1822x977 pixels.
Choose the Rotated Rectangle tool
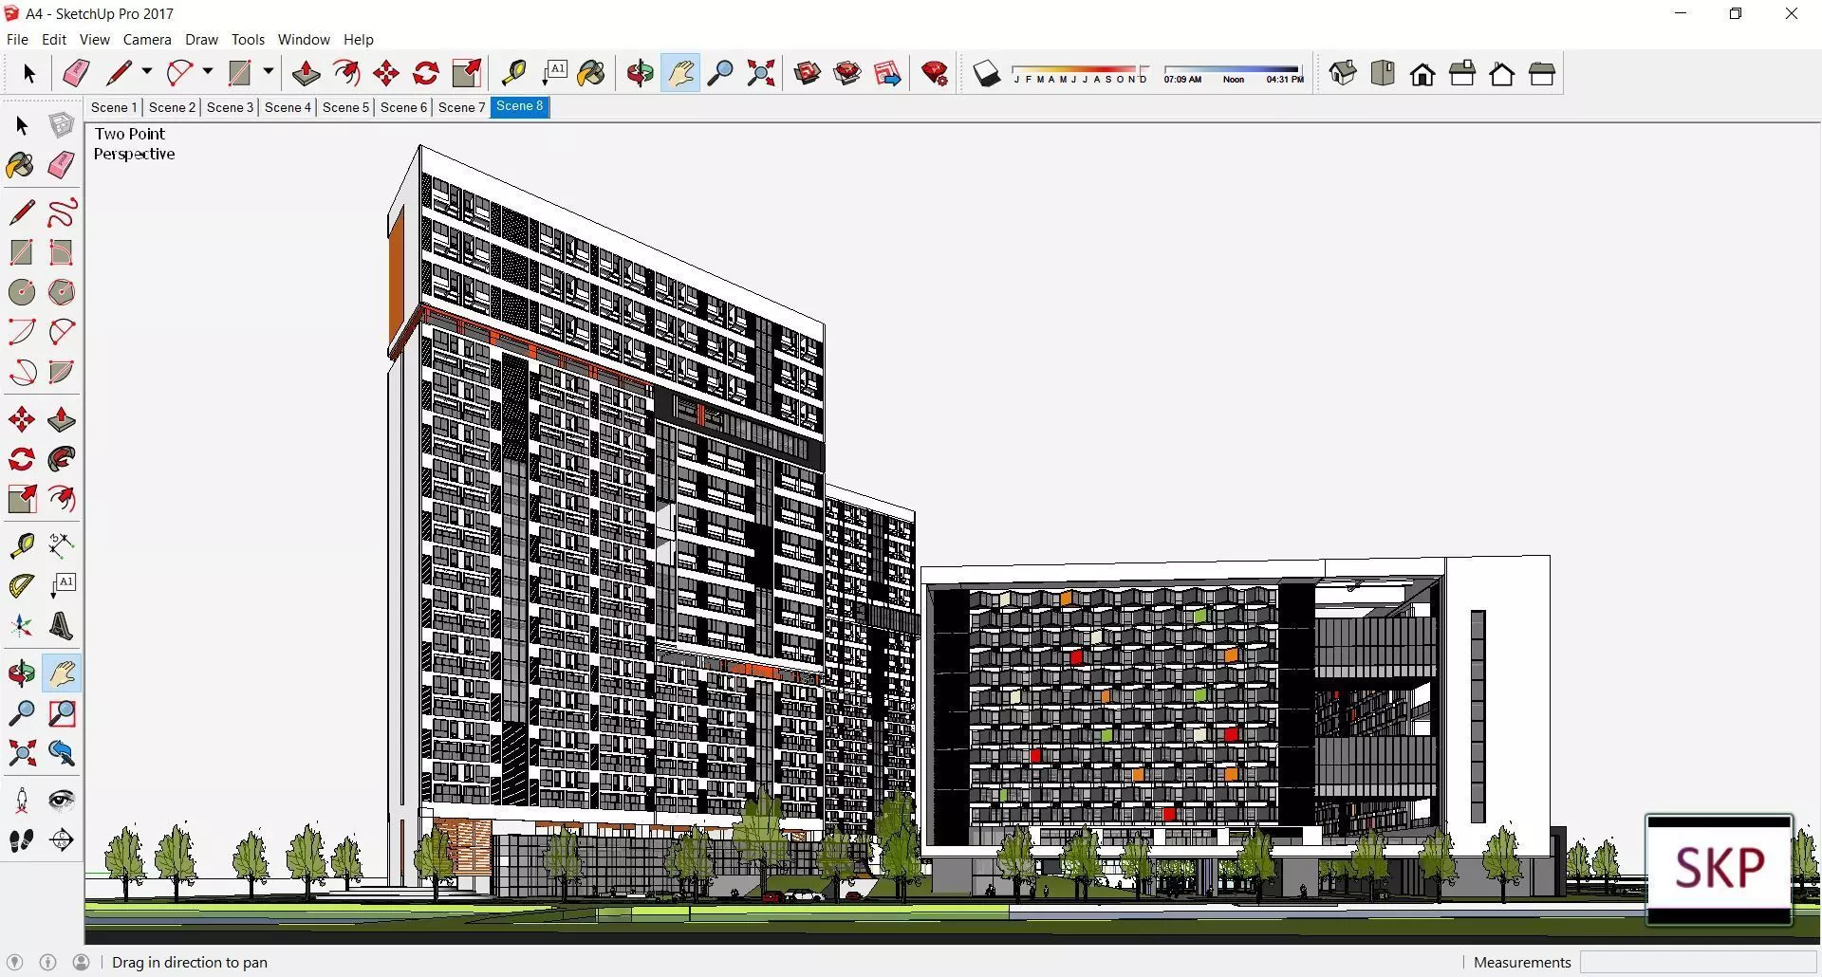62,252
